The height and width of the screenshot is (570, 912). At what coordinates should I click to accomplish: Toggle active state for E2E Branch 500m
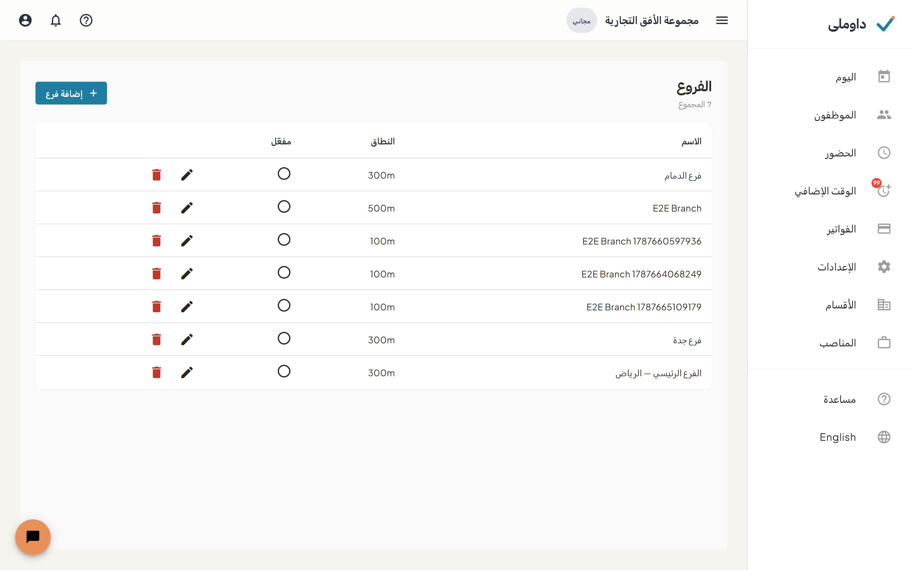tap(284, 206)
